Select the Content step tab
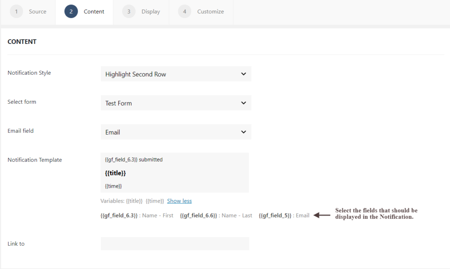Viewport: 450px width, 269px height. click(84, 12)
